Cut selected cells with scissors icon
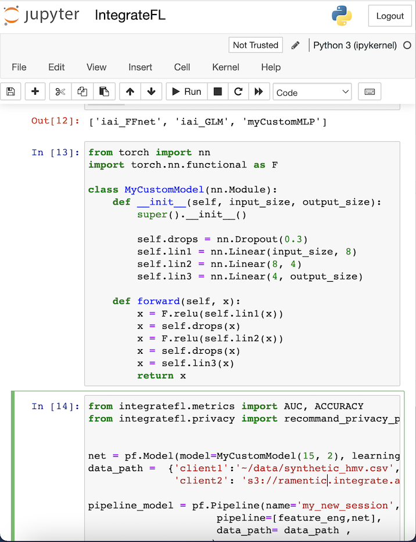The width and height of the screenshot is (416, 542). 60,91
